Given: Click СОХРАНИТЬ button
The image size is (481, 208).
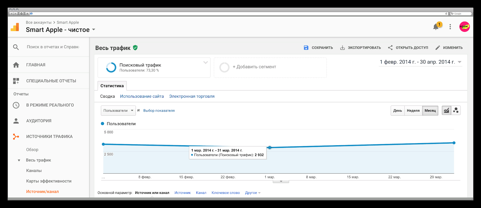Looking at the screenshot, I should 318,47.
